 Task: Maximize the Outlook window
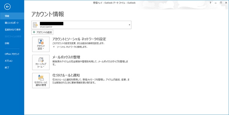coord(221,3)
